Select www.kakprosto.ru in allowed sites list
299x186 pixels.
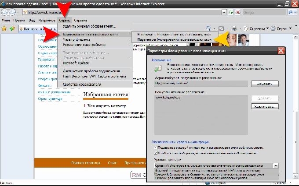coord(168,97)
